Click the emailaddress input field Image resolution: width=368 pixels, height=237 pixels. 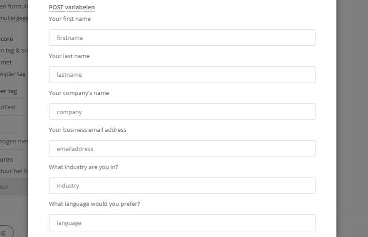click(x=182, y=149)
